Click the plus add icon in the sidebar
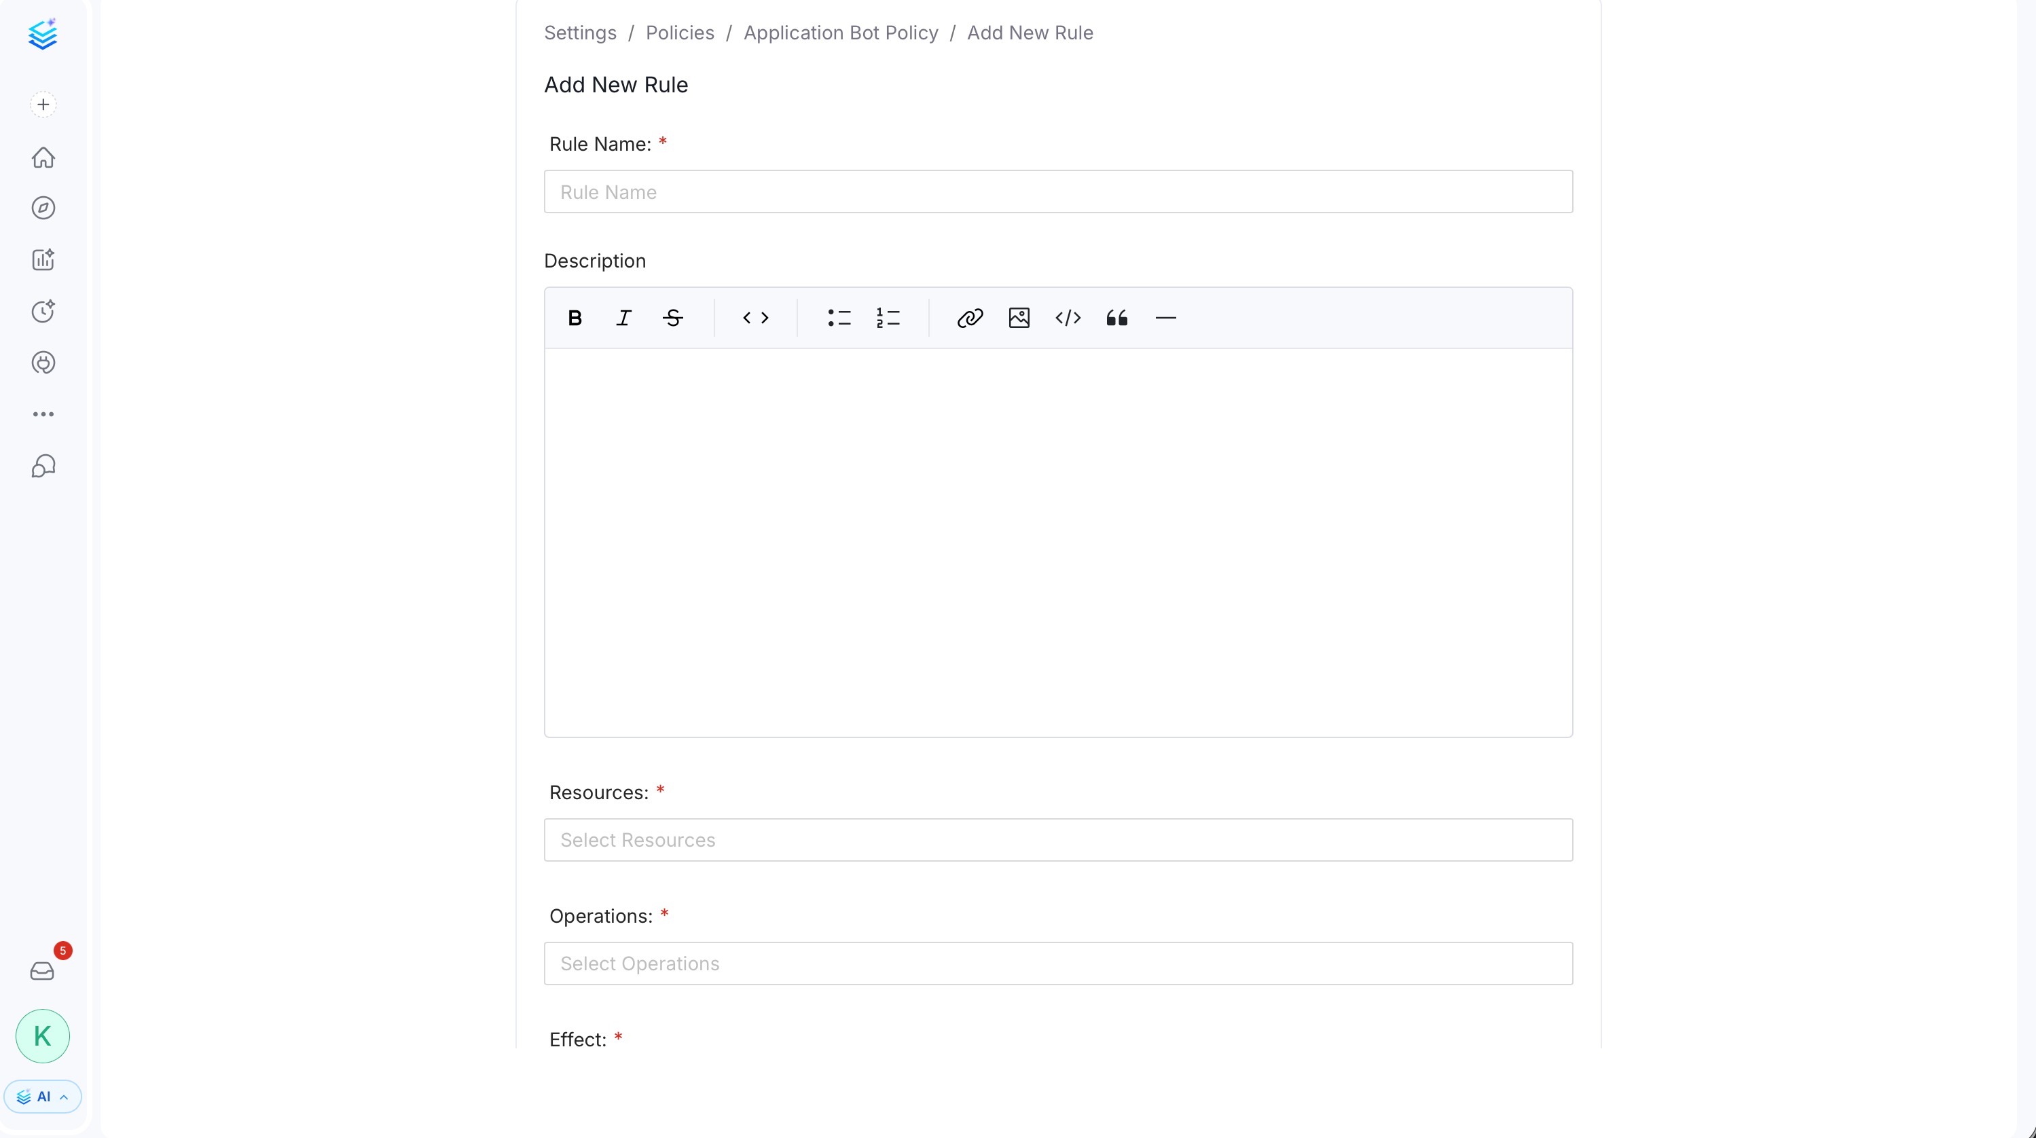Image resolution: width=2036 pixels, height=1138 pixels. click(43, 105)
